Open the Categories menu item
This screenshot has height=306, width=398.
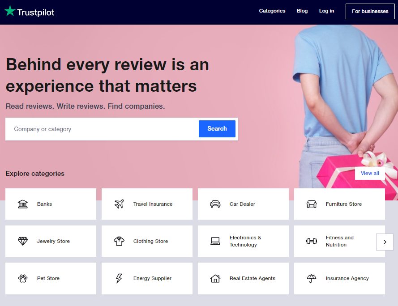pyautogui.click(x=272, y=11)
